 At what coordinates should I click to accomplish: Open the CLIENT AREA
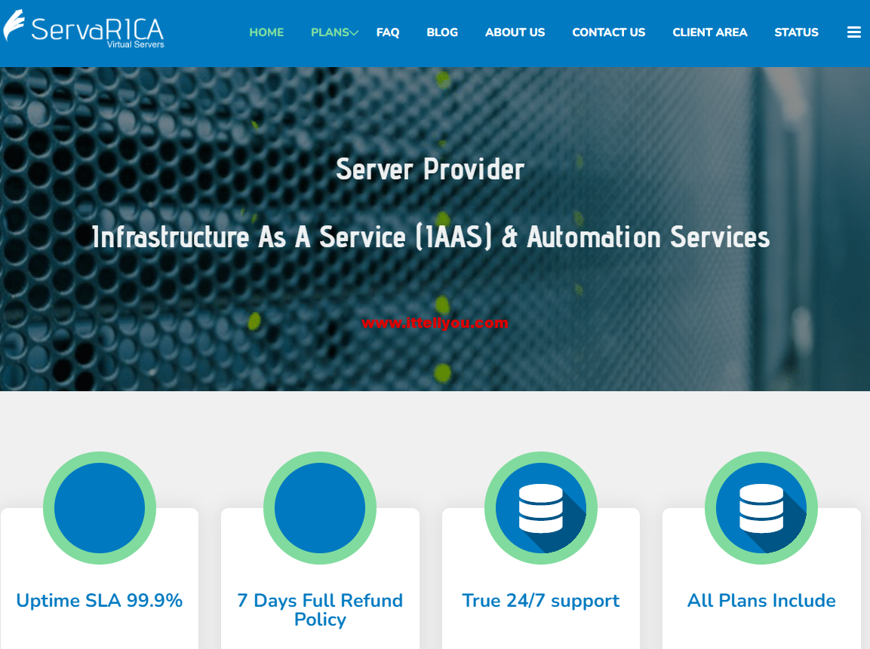coord(709,32)
